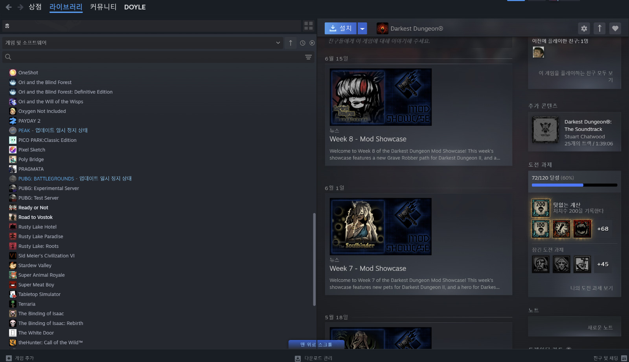Click 나의 도전 과제 보기 link

pos(592,288)
